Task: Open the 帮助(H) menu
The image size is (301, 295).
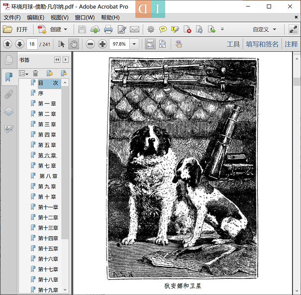Action: (x=110, y=17)
